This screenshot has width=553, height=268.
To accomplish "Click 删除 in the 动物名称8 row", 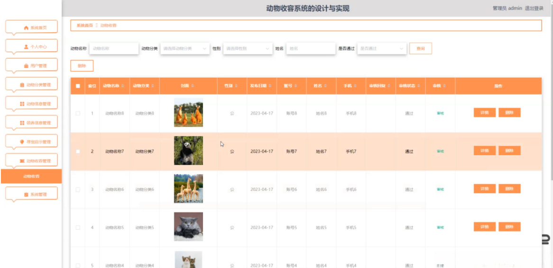I will coord(510,113).
